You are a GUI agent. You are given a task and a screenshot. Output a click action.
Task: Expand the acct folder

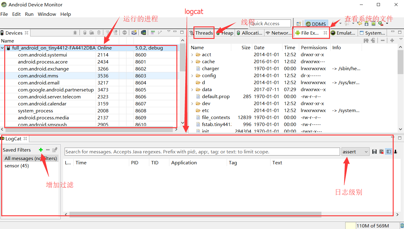point(192,55)
